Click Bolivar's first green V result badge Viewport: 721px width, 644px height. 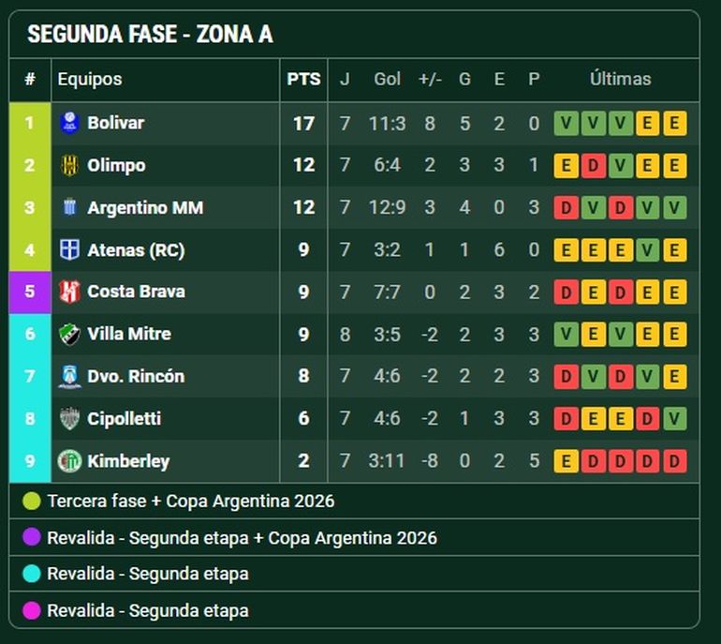tap(566, 123)
